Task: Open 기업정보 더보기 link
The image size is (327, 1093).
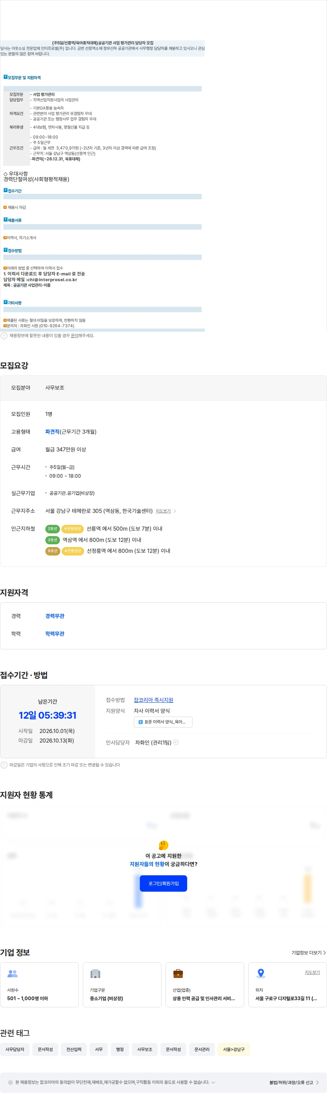Action: pyautogui.click(x=309, y=952)
